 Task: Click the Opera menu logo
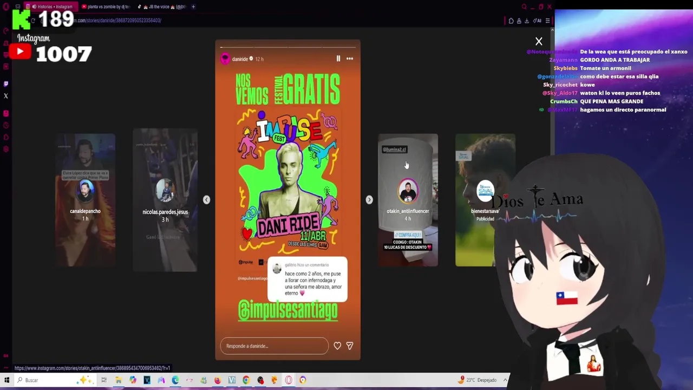point(6,6)
